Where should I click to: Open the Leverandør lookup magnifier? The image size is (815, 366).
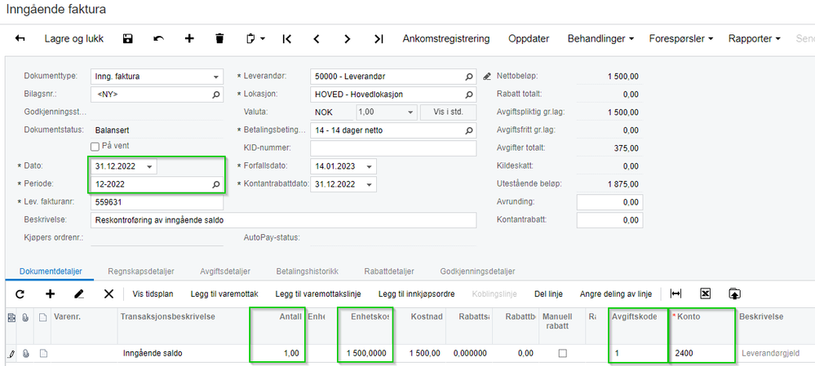click(469, 77)
